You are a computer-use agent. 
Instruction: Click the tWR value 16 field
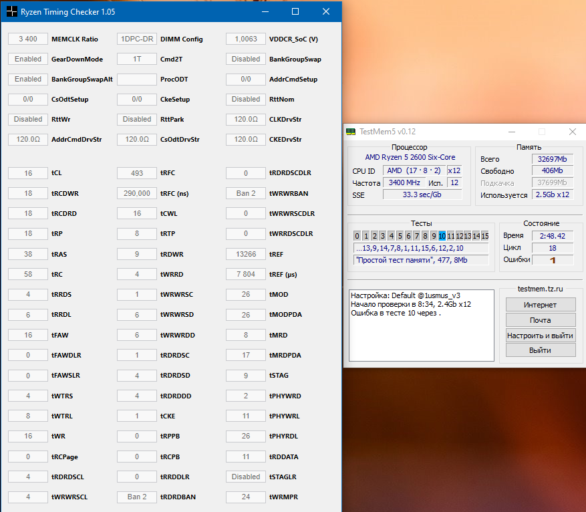28,436
